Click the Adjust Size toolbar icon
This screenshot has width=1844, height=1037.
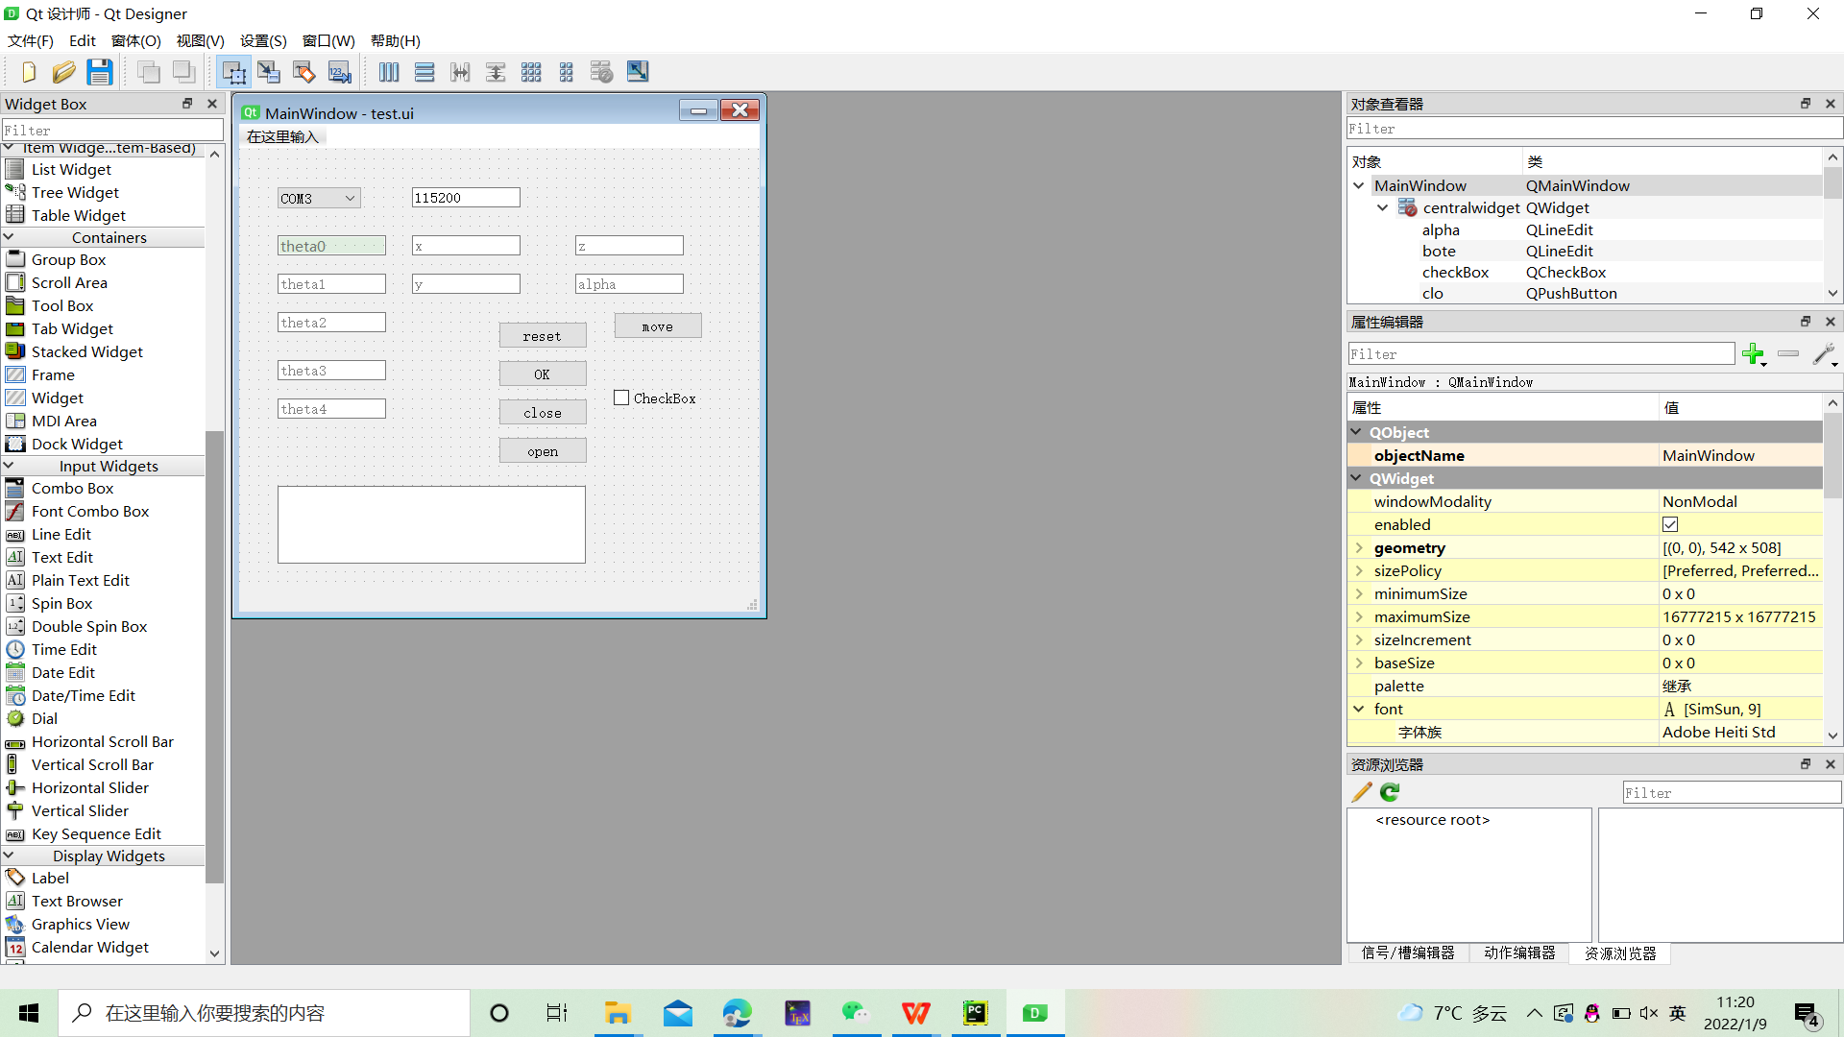coord(638,72)
